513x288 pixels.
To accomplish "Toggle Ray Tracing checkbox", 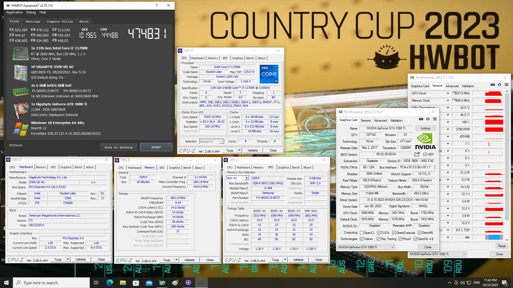I will pos(378,239).
